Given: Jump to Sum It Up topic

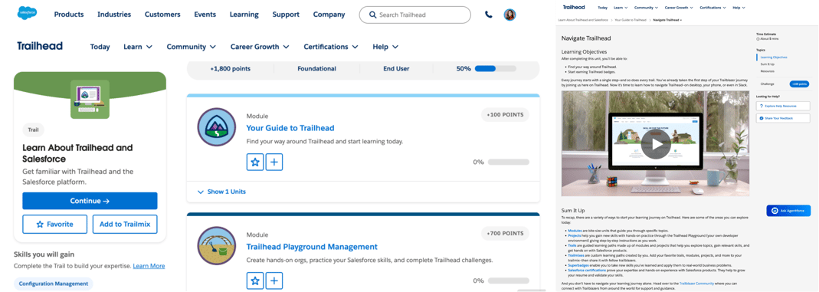Looking at the screenshot, I should 768,64.
